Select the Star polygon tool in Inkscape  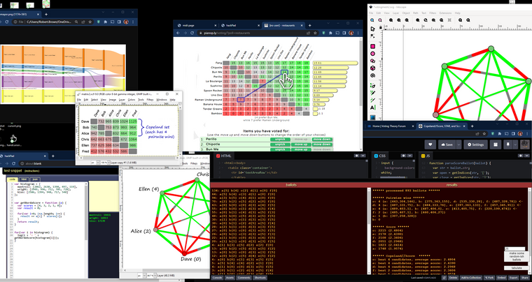[x=372, y=61]
